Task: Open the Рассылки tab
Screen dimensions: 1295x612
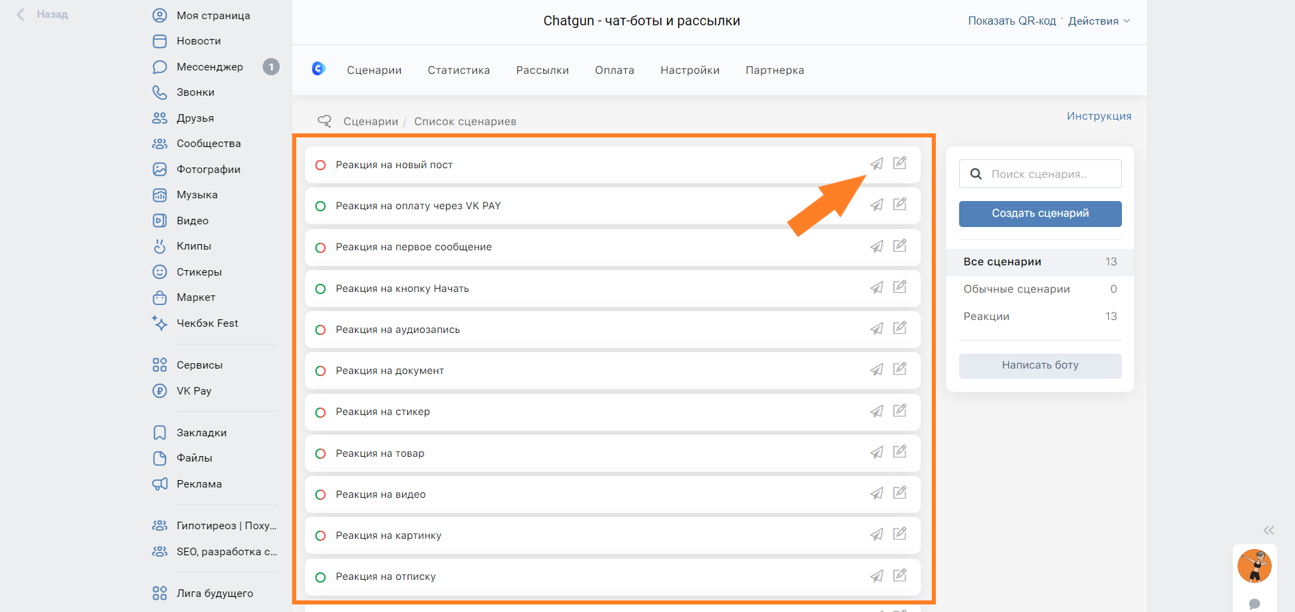Action: click(542, 70)
